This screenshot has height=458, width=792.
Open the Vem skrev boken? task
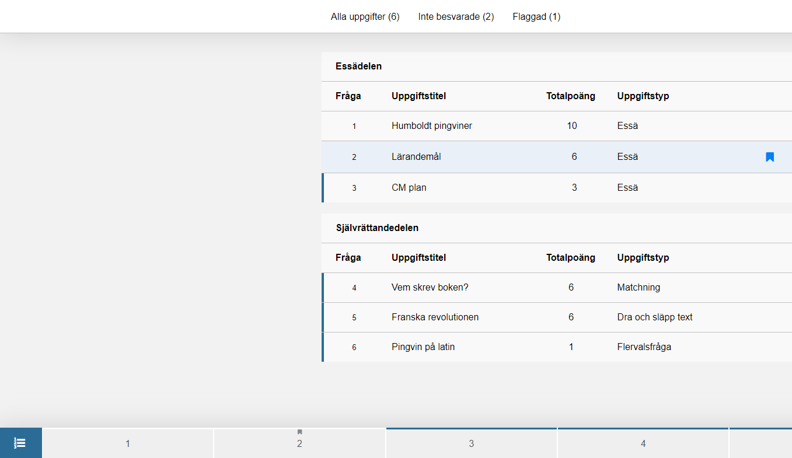[430, 288]
